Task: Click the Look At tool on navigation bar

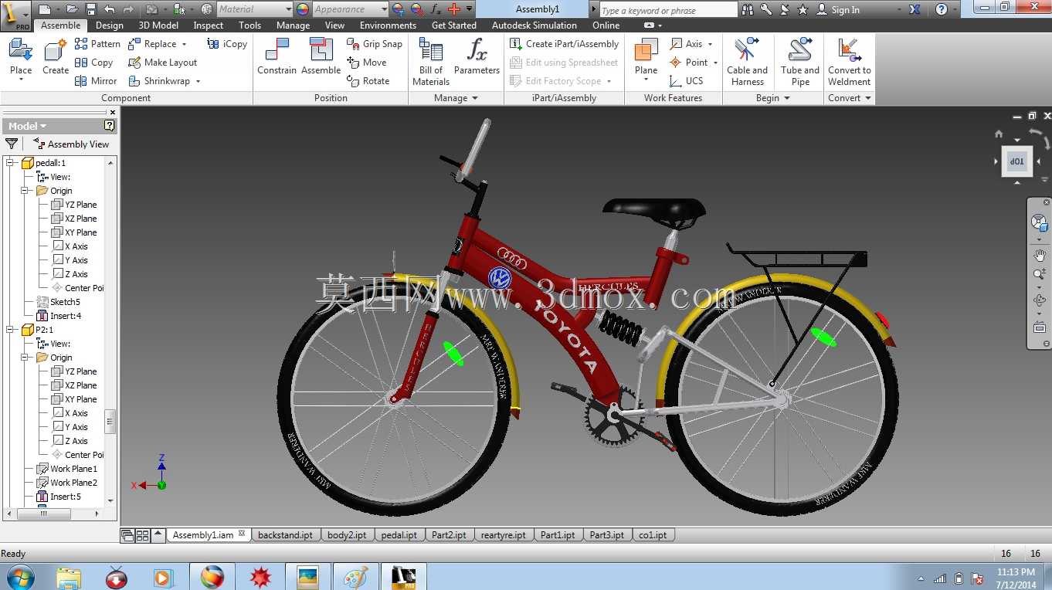Action: point(1040,327)
